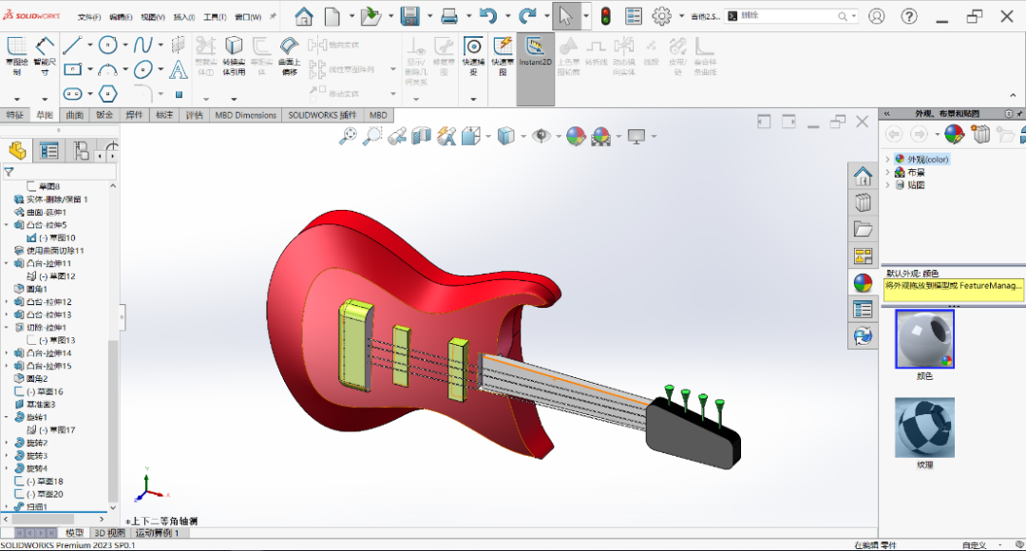Open the 文件(F) menu
This screenshot has width=1026, height=551.
click(x=89, y=17)
